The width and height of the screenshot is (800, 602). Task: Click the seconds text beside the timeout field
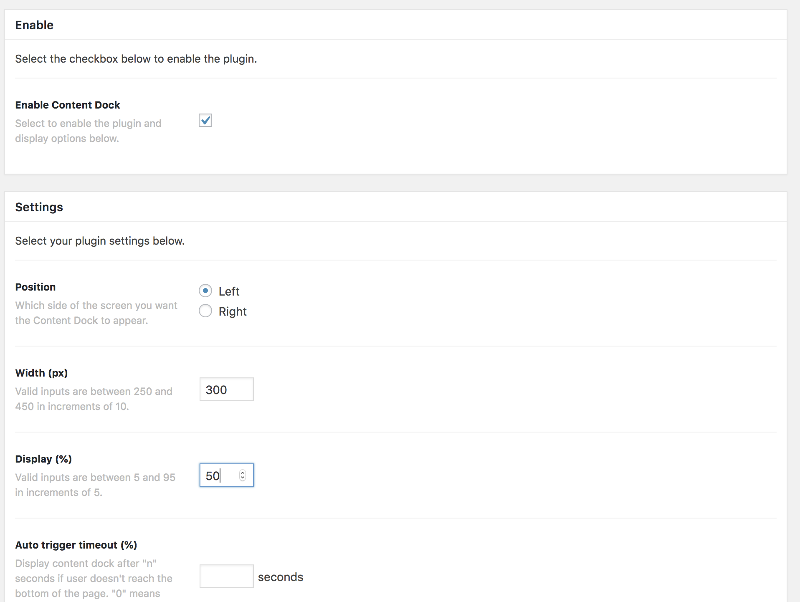(280, 577)
